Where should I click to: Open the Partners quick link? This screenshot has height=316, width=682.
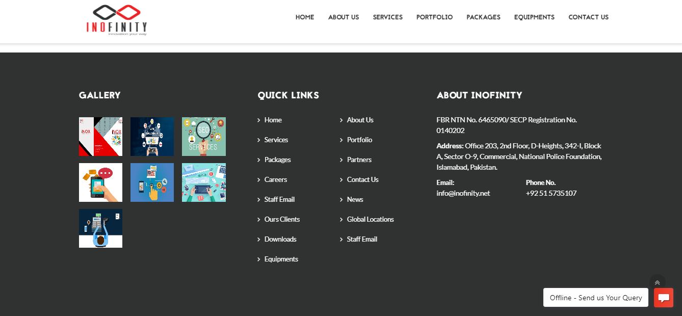(x=359, y=160)
